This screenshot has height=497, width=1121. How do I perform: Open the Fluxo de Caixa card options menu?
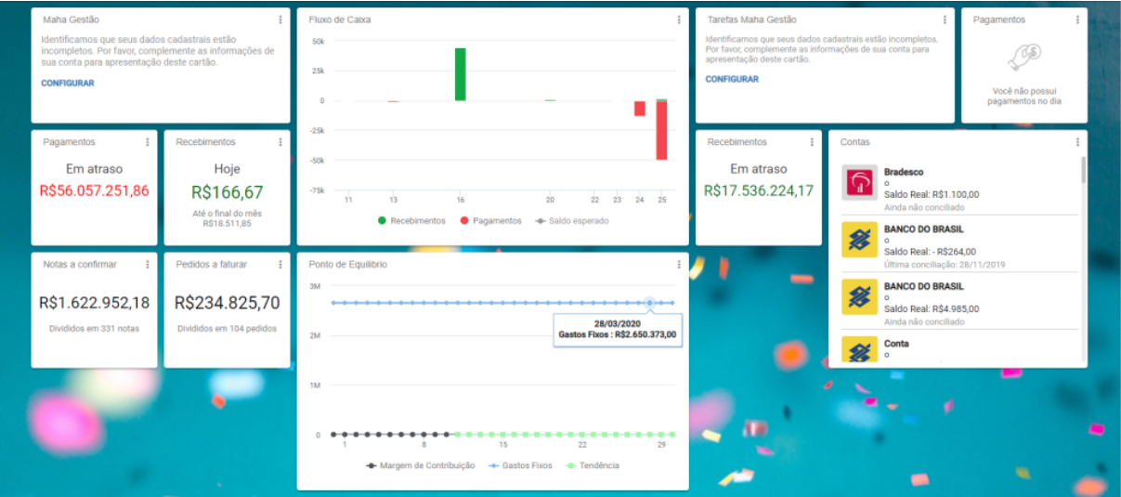pyautogui.click(x=679, y=20)
